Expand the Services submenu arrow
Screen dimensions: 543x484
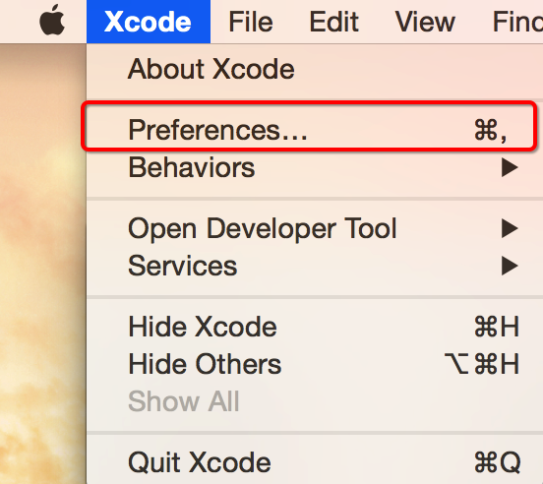click(x=510, y=266)
